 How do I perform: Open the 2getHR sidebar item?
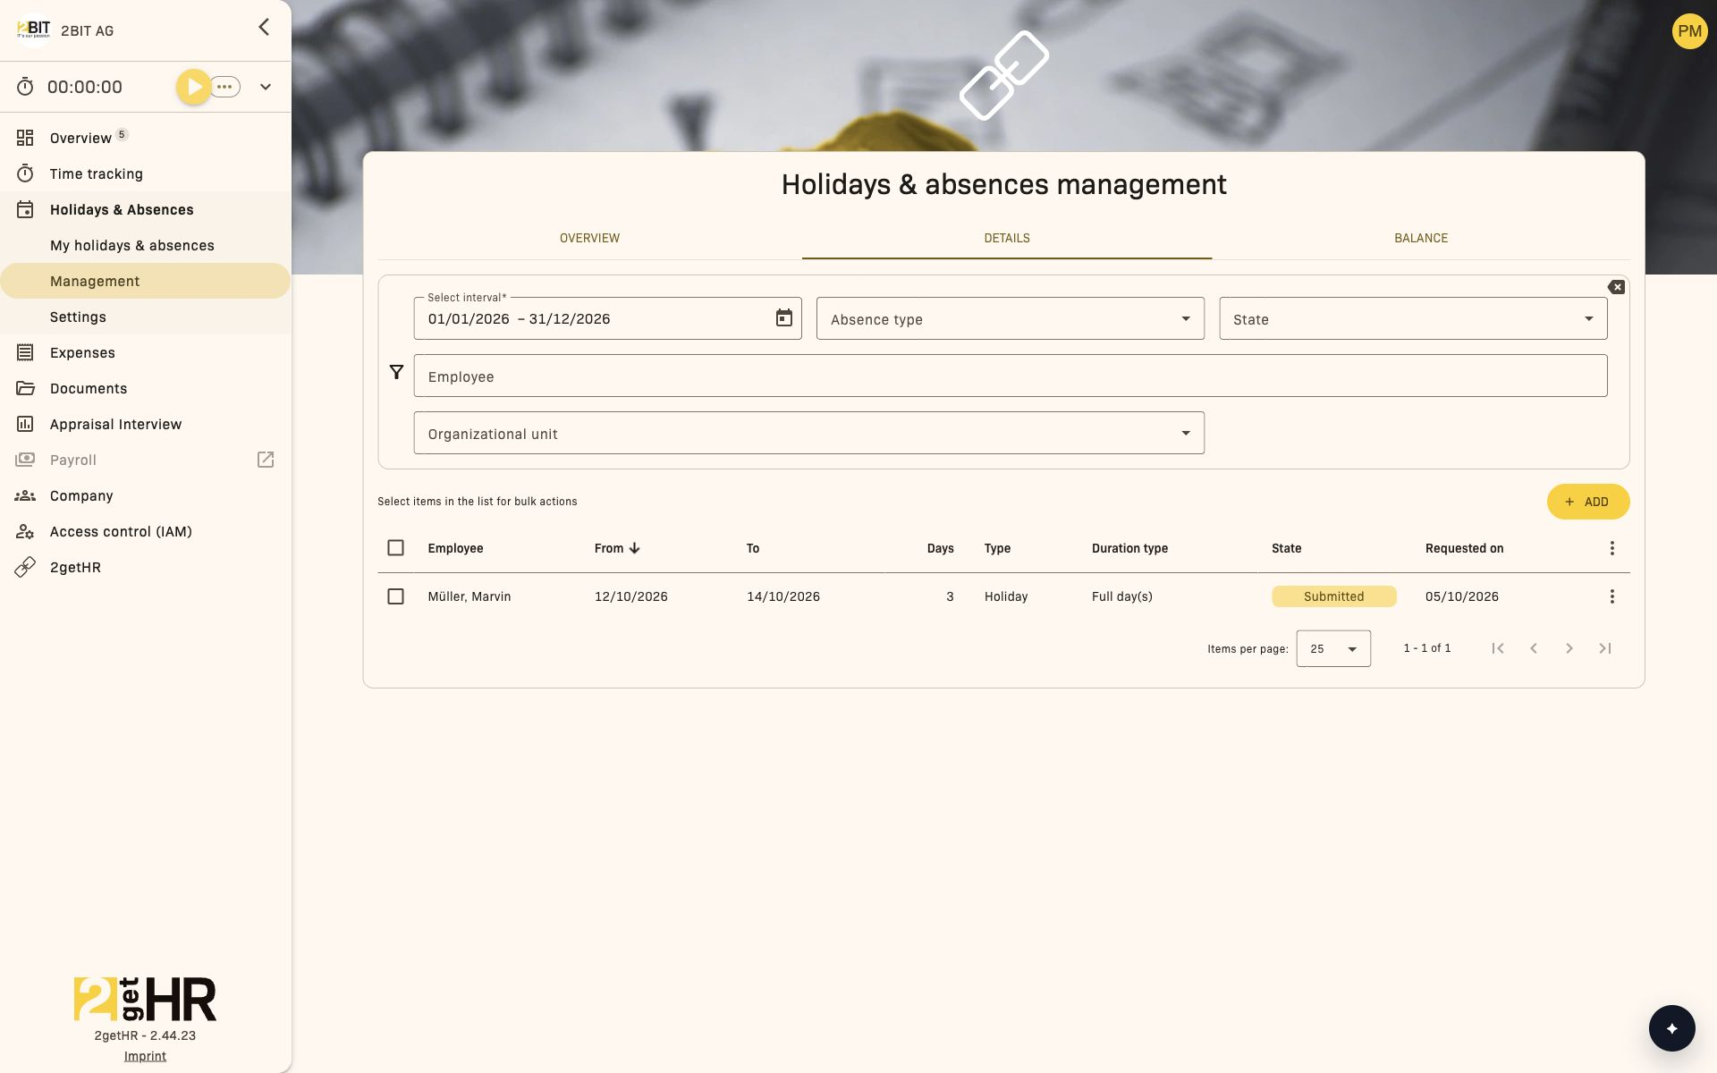[145, 567]
